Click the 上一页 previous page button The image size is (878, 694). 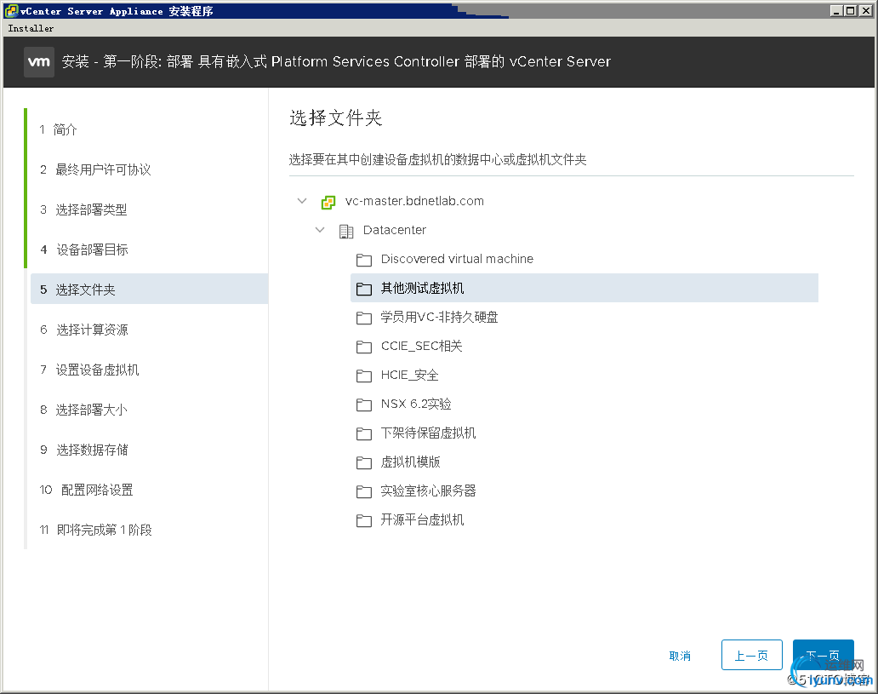click(751, 655)
